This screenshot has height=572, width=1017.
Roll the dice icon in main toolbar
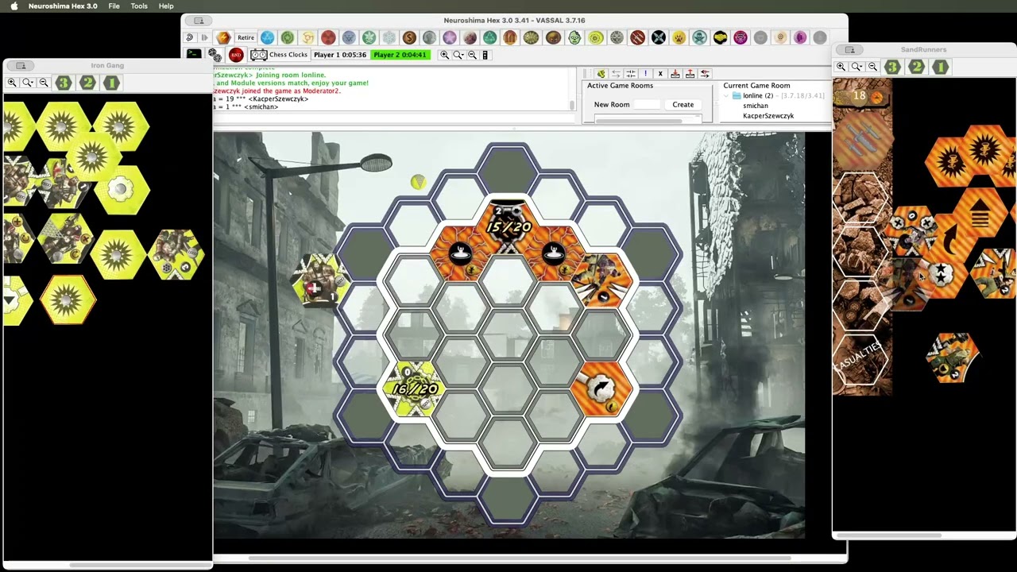[x=215, y=55]
